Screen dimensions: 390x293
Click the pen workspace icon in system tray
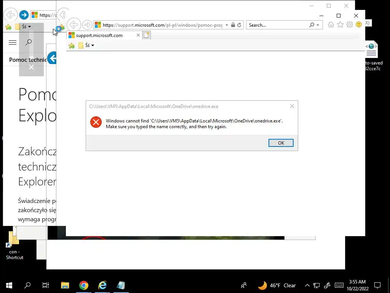tap(327, 285)
